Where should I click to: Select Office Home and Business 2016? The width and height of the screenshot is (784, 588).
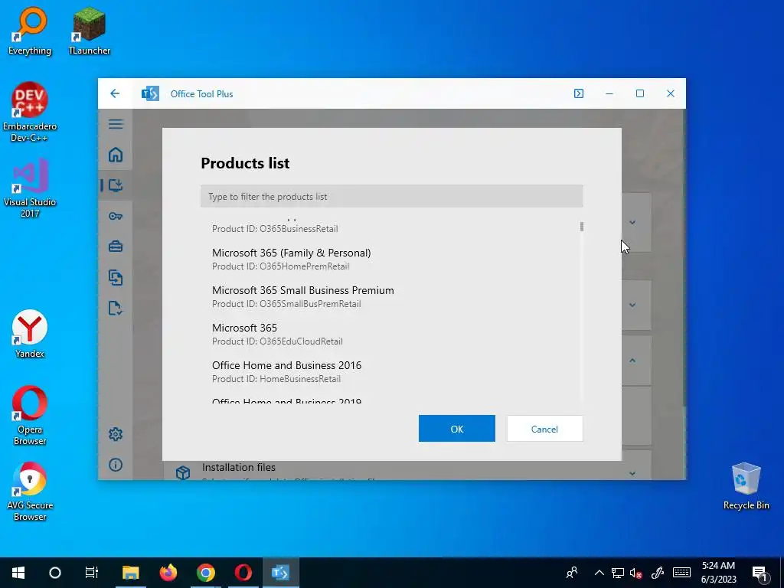point(391,371)
